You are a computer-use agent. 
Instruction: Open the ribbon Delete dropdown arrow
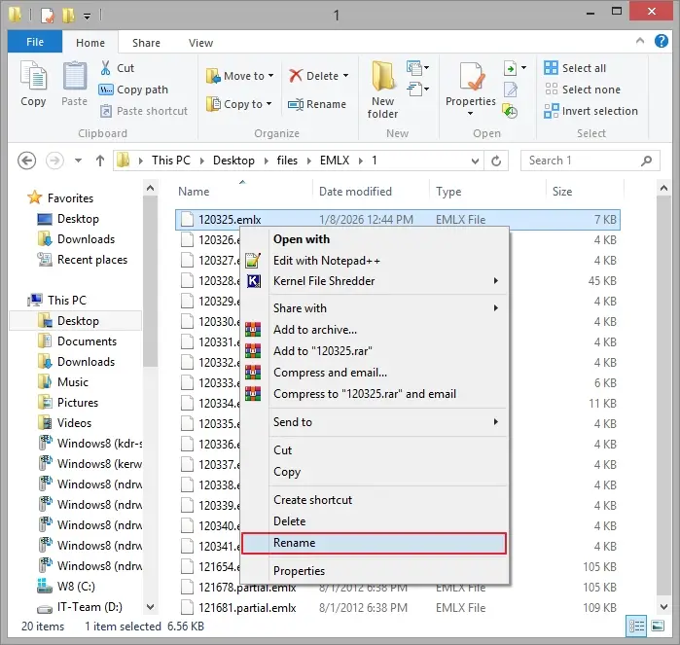point(346,76)
